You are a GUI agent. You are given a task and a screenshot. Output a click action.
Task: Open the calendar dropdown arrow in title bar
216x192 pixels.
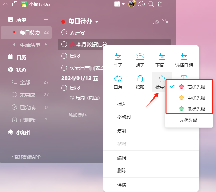[123, 4]
